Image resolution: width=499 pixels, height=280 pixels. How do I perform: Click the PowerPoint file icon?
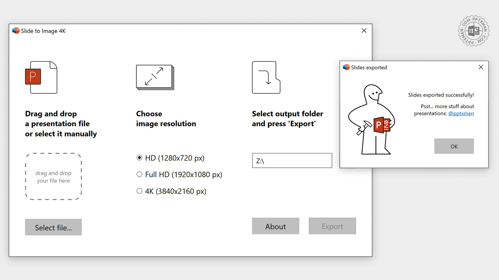[x=41, y=77]
